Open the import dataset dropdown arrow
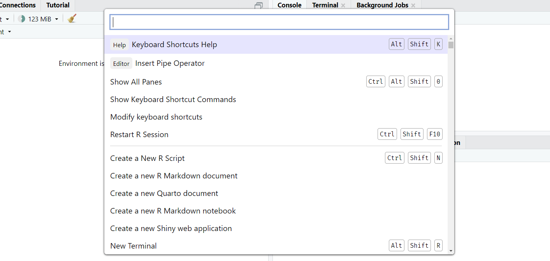 (x=7, y=19)
